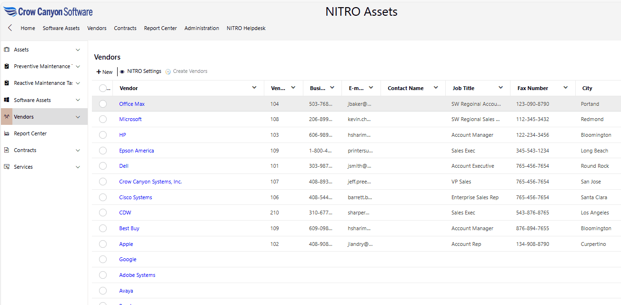The image size is (621, 305).
Task: Open Software Assets in top navigation
Action: click(61, 28)
